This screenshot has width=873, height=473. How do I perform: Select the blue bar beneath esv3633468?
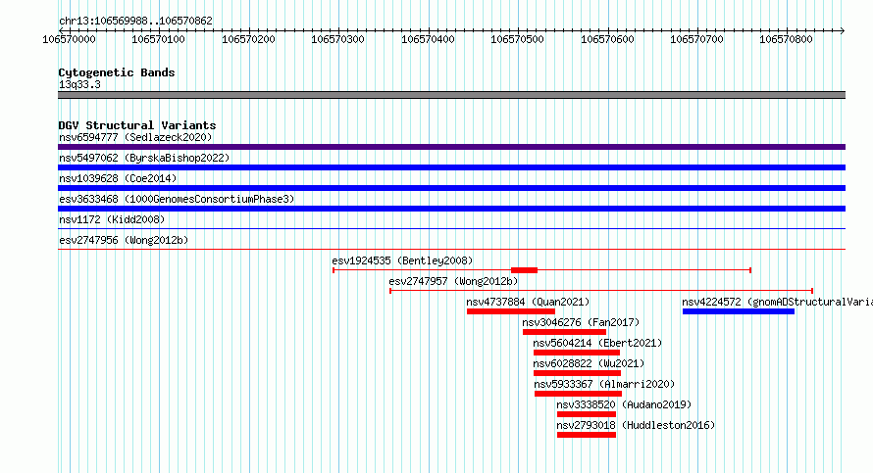(451, 209)
